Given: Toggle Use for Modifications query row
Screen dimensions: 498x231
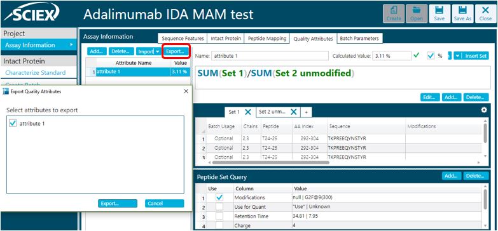Looking at the screenshot, I should pyautogui.click(x=219, y=197).
